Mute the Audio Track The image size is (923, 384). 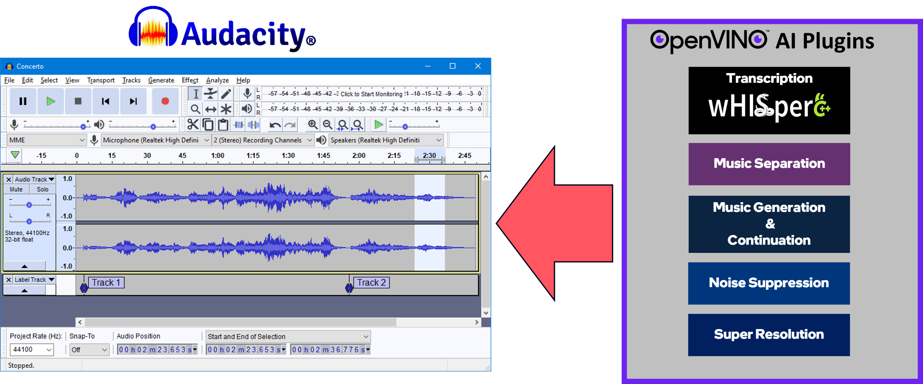coord(16,189)
